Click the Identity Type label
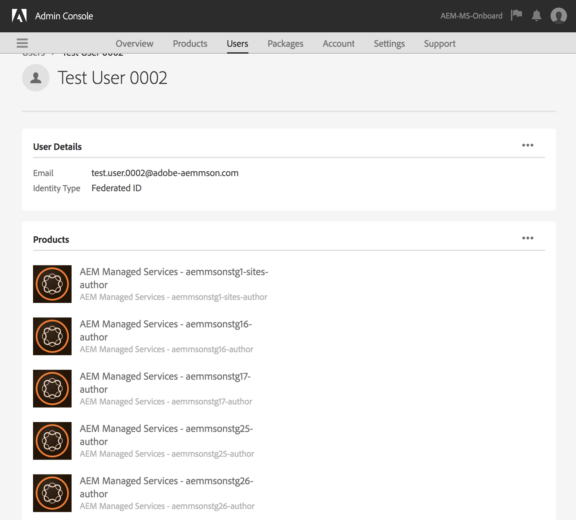This screenshot has width=576, height=520. [x=56, y=188]
